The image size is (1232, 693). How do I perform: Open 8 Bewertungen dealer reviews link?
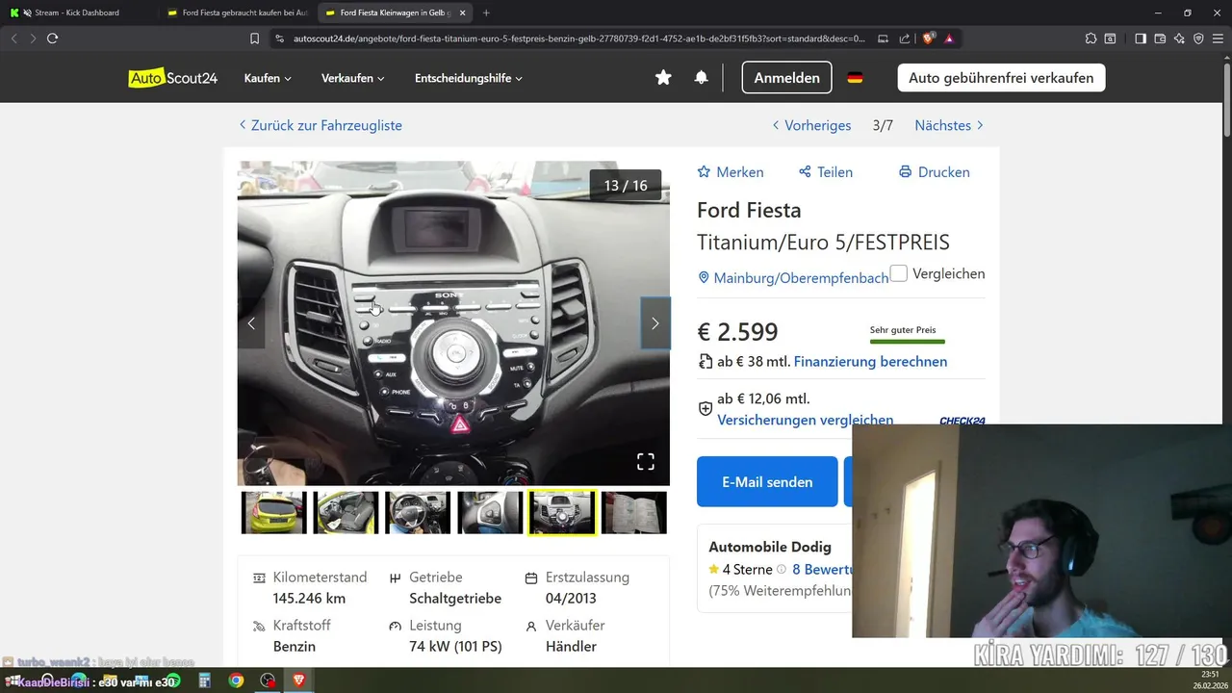coord(822,569)
